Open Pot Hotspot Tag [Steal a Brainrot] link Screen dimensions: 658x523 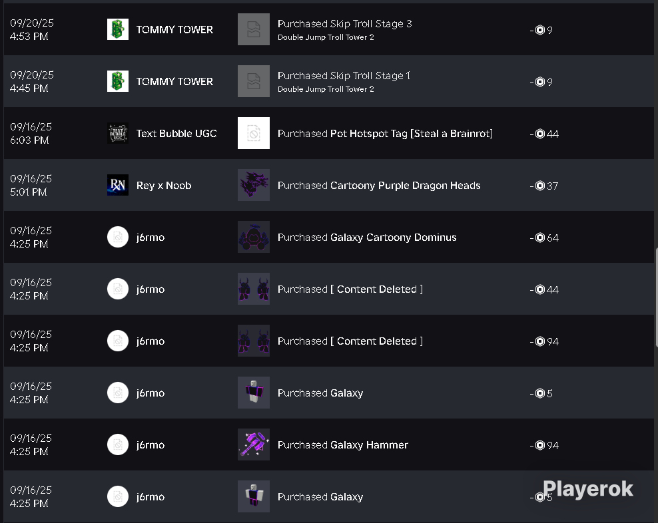pos(412,133)
